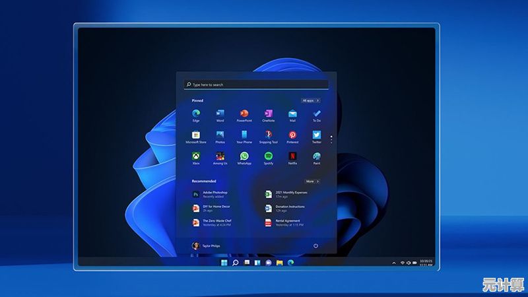Launch Spotify from pinned apps

268,156
